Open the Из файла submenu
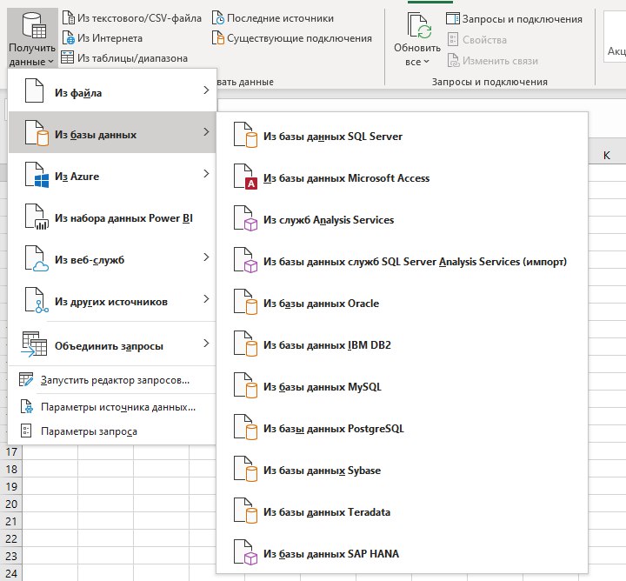 [112, 90]
